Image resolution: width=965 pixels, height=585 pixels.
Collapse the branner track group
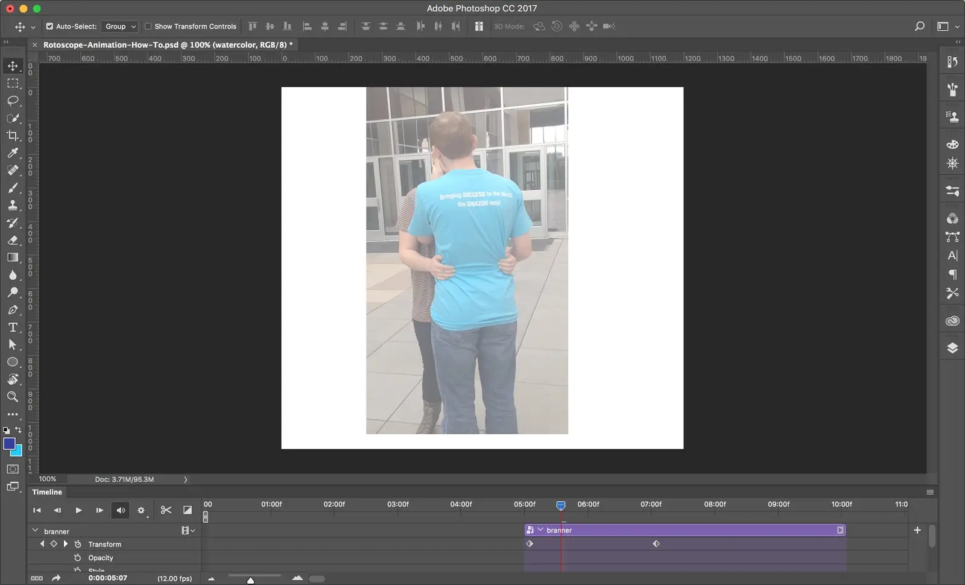tap(34, 531)
